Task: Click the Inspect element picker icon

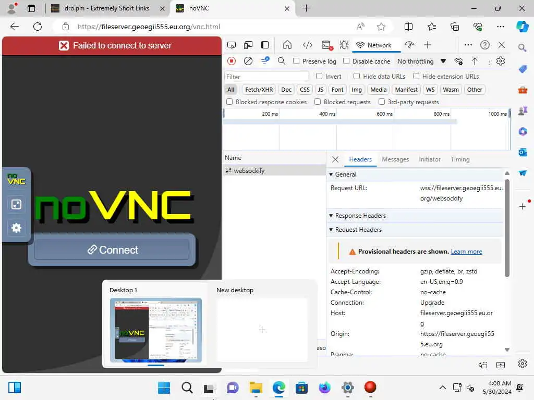Action: click(232, 45)
